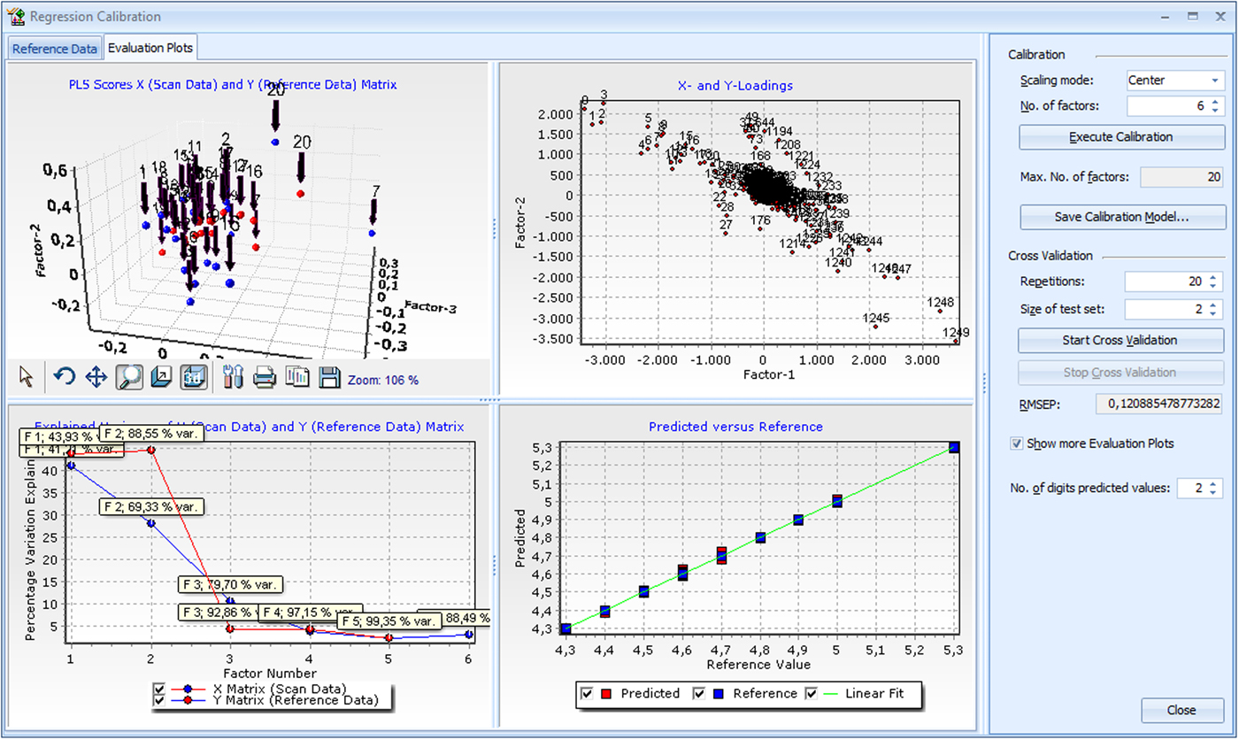
Task: Copy chart to clipboard icon
Action: click(297, 377)
